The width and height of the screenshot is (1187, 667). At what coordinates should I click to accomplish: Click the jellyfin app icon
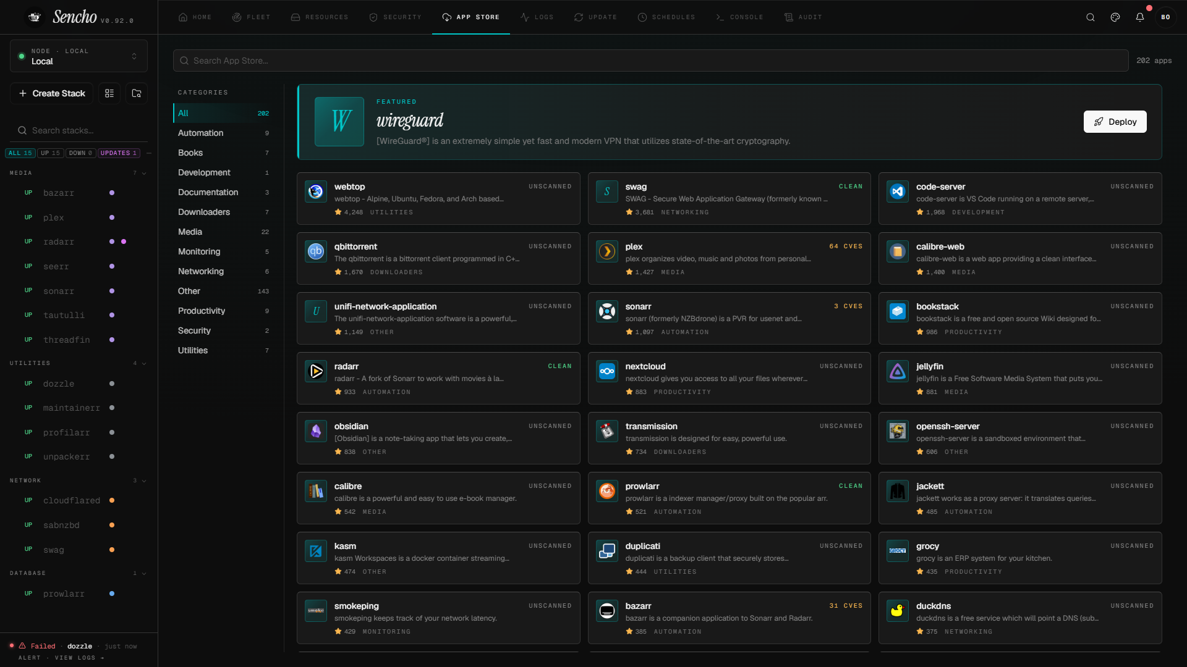pyautogui.click(x=898, y=371)
